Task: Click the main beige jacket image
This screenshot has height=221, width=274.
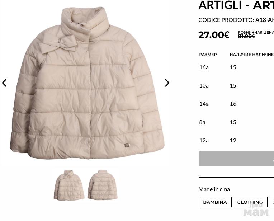Action: point(87,83)
